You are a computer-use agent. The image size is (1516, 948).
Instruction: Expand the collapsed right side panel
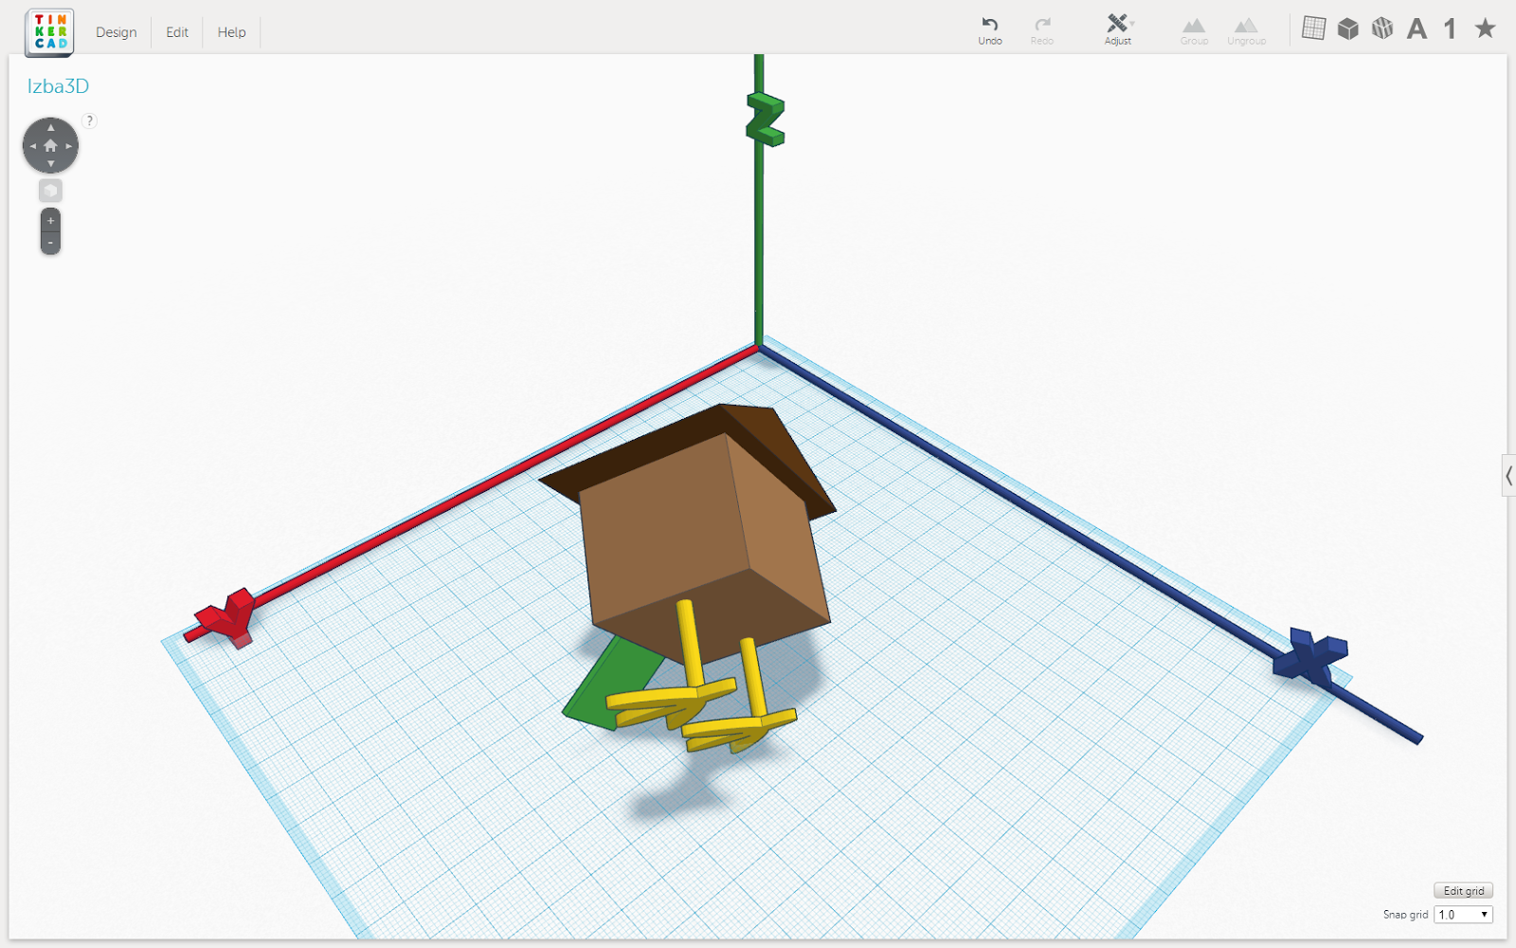click(x=1508, y=476)
